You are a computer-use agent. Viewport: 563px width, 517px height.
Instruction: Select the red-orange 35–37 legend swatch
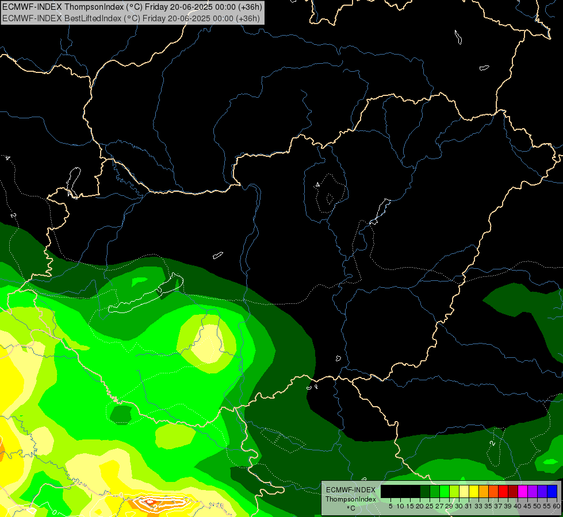point(493,491)
